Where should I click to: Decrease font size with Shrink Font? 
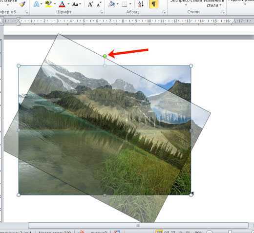pyautogui.click(x=99, y=4)
